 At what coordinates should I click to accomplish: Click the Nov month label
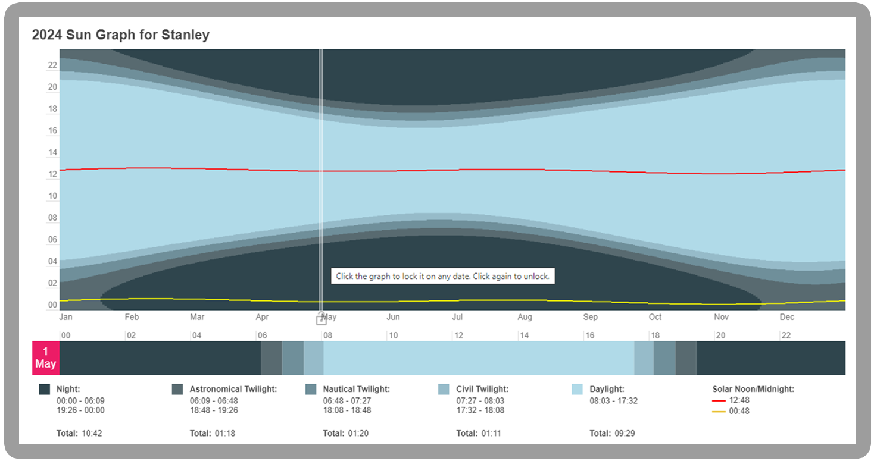(721, 318)
